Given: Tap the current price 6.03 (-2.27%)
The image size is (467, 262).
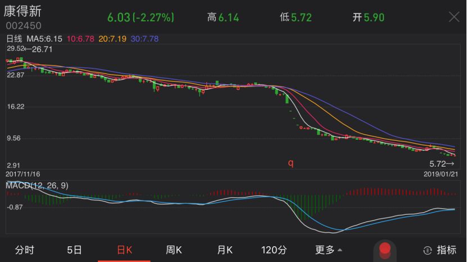Looking at the screenshot, I should tap(142, 17).
